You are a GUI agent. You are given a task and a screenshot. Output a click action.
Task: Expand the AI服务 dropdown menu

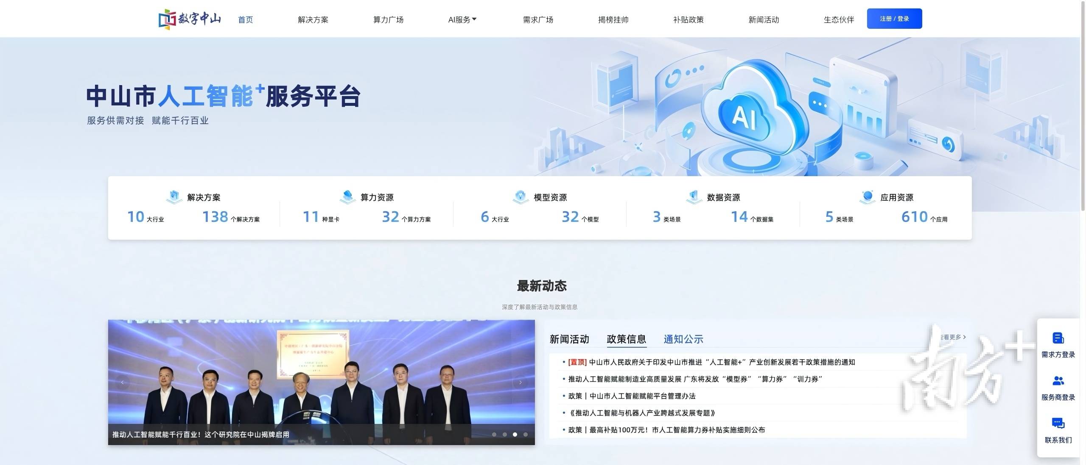pos(462,19)
